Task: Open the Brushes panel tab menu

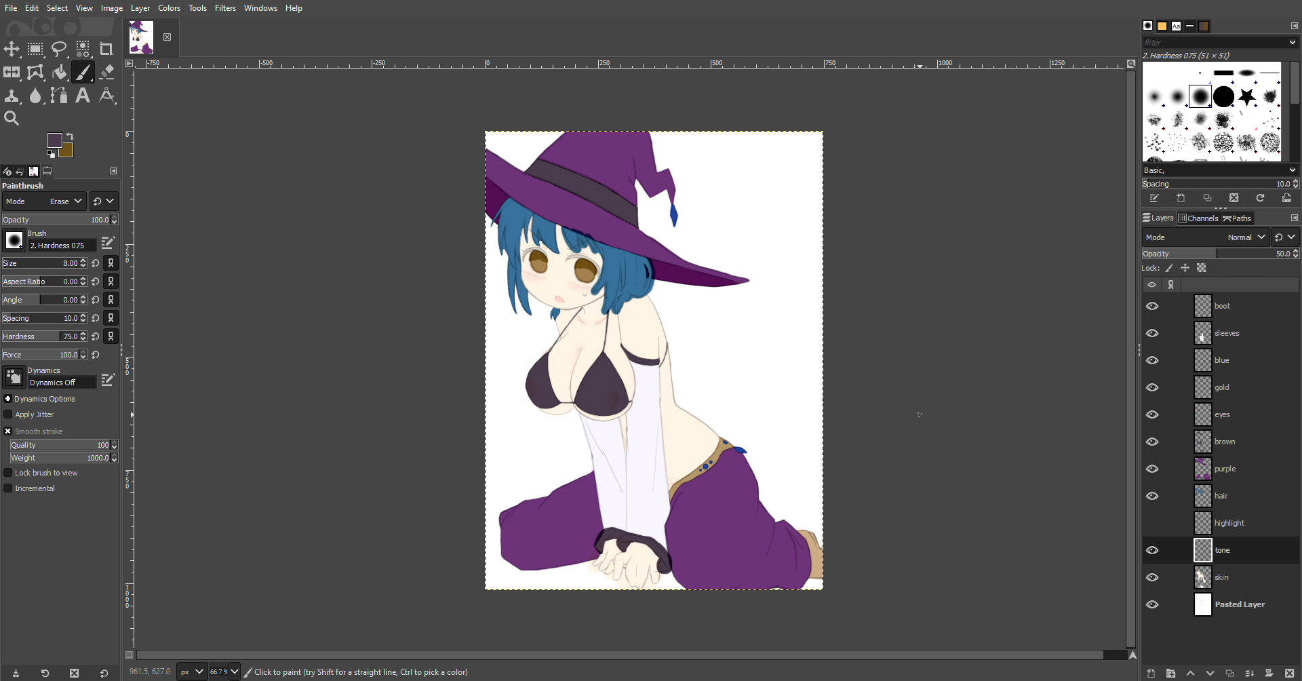Action: click(1294, 26)
